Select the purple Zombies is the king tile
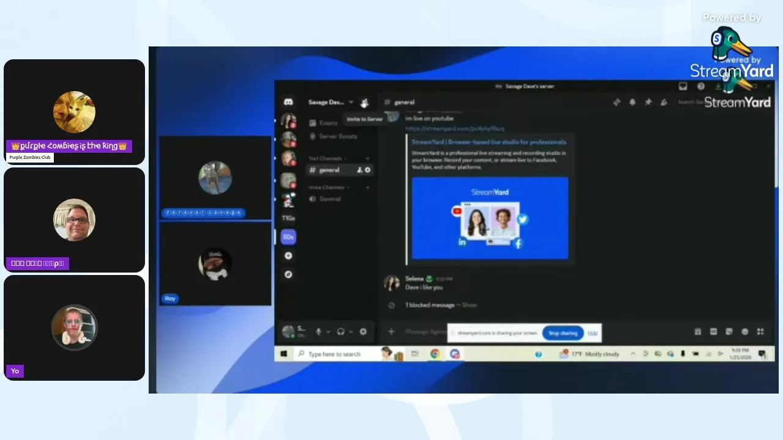Image resolution: width=783 pixels, height=440 pixels. point(74,112)
